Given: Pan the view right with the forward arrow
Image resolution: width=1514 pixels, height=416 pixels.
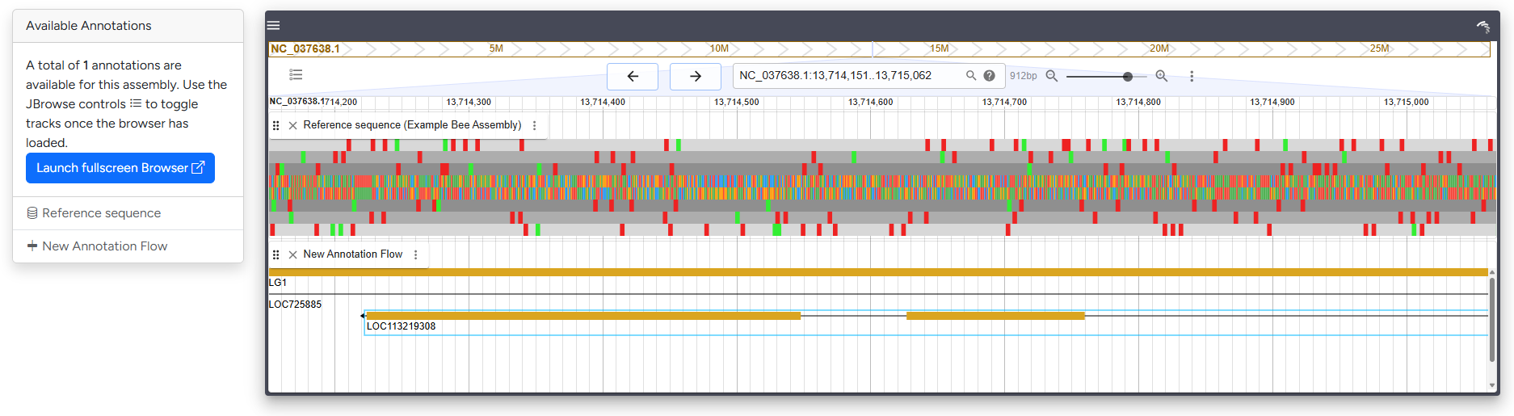Looking at the screenshot, I should [696, 76].
